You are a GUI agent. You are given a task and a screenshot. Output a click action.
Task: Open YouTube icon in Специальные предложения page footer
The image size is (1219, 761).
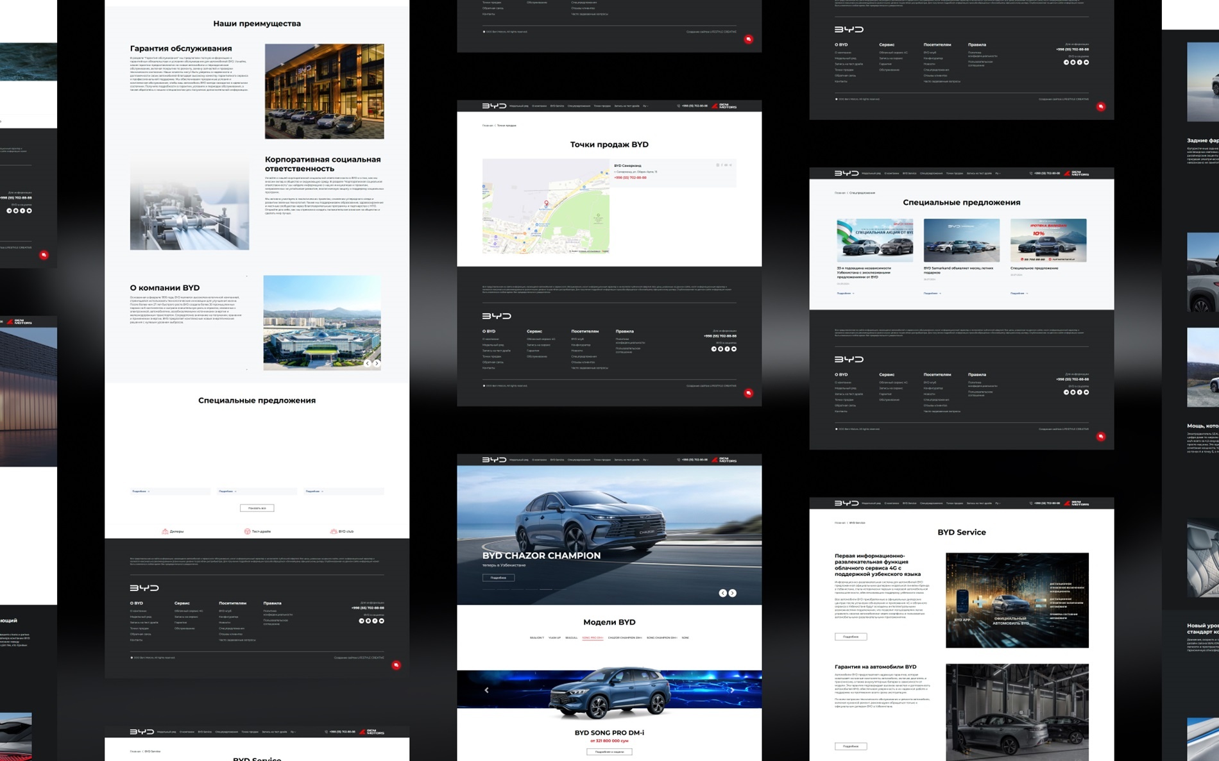1086,392
